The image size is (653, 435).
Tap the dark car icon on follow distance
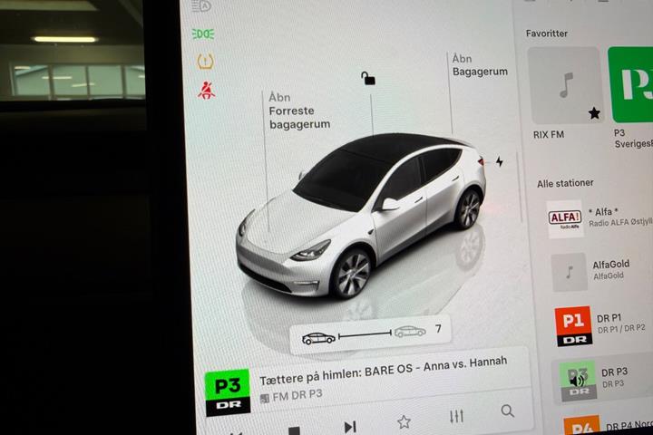coord(318,338)
